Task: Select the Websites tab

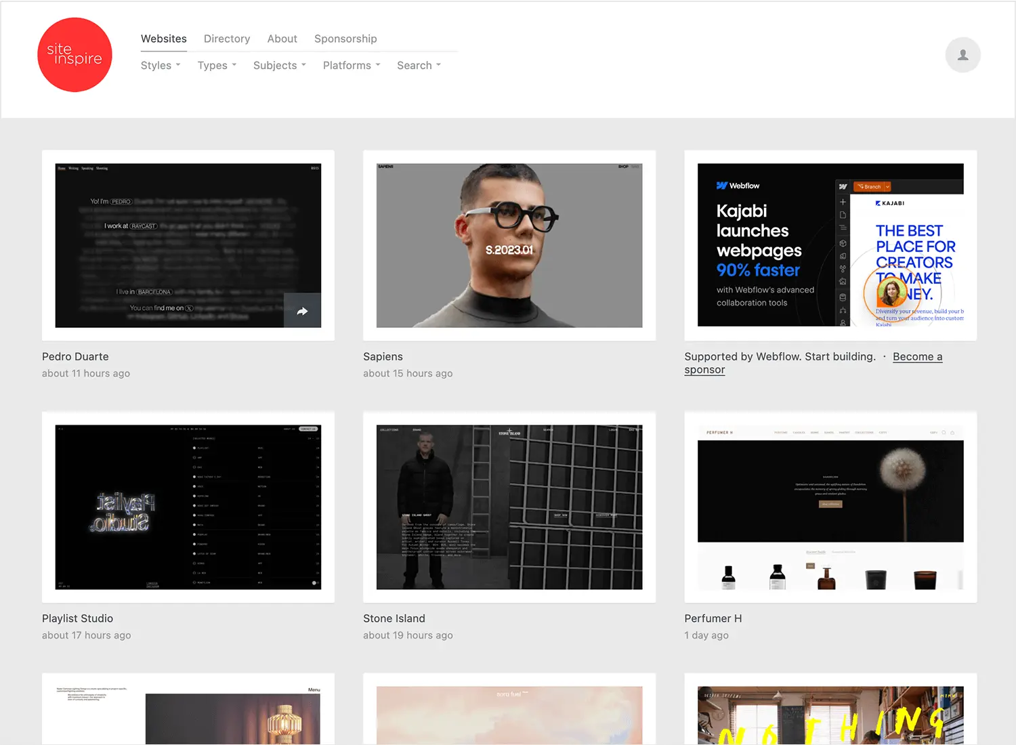Action: tap(164, 39)
